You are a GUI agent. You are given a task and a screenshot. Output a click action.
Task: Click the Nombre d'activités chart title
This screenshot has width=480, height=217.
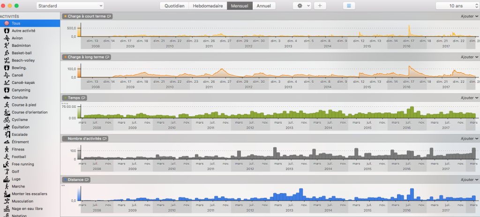85,139
